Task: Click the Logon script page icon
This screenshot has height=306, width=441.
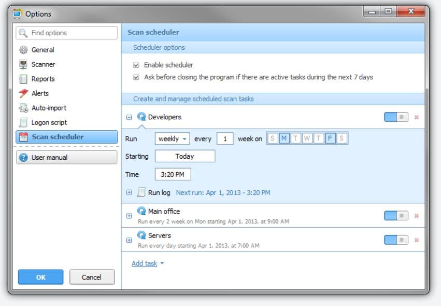Action: (23, 122)
